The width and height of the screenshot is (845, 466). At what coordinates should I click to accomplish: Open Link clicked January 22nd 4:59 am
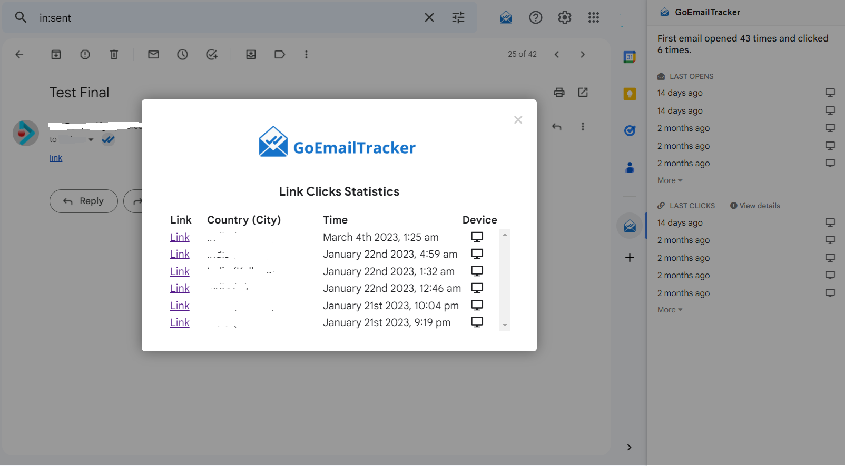click(180, 254)
